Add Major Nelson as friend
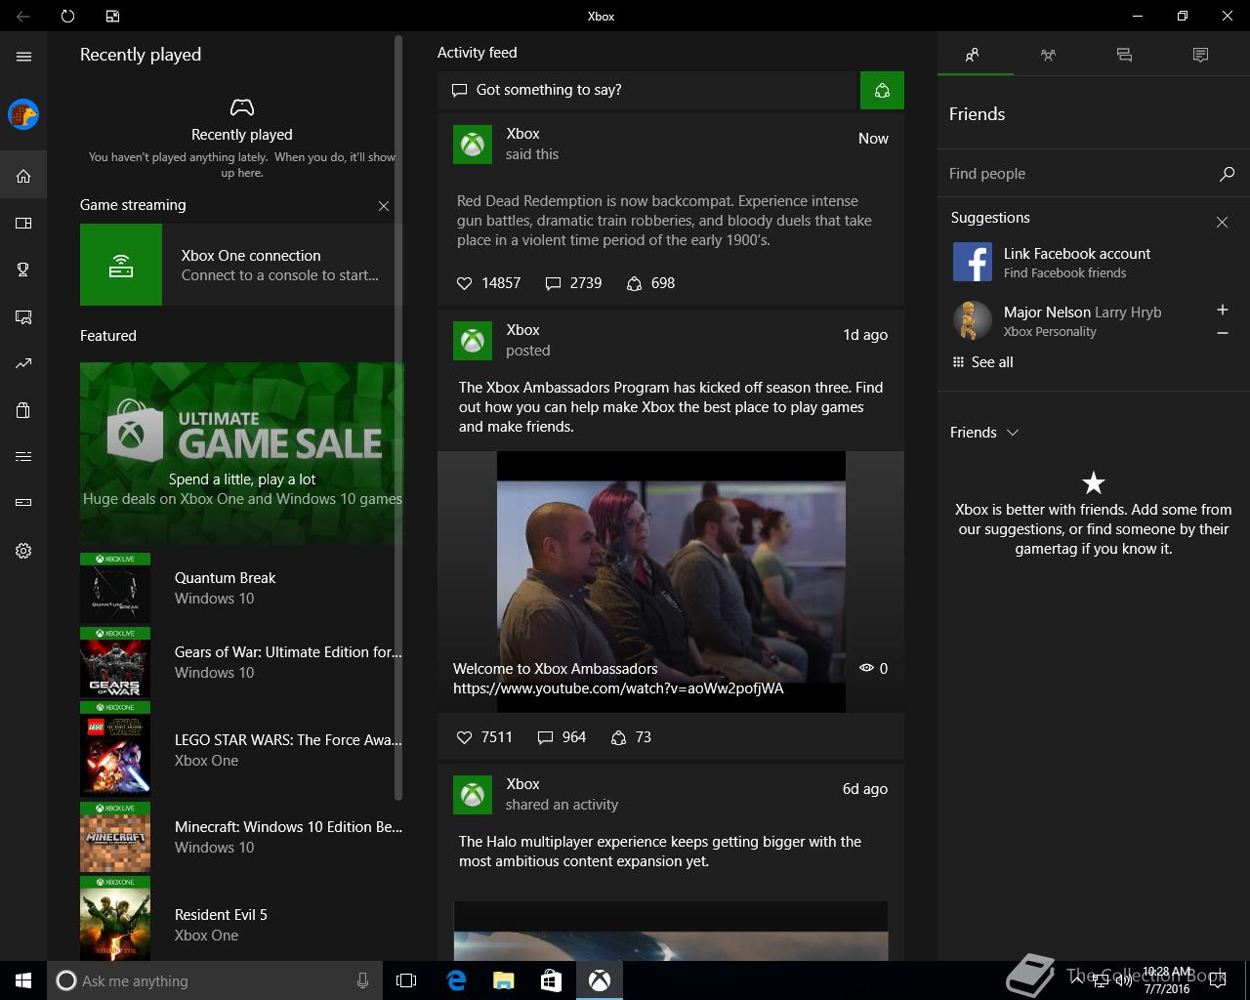 tap(1222, 310)
